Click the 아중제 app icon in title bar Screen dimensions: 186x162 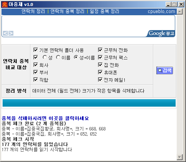pyautogui.click(x=5, y=4)
